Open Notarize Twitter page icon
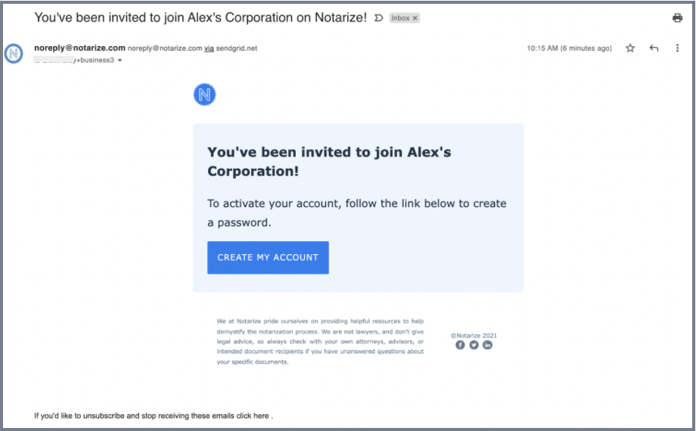This screenshot has height=431, width=696. click(x=474, y=345)
